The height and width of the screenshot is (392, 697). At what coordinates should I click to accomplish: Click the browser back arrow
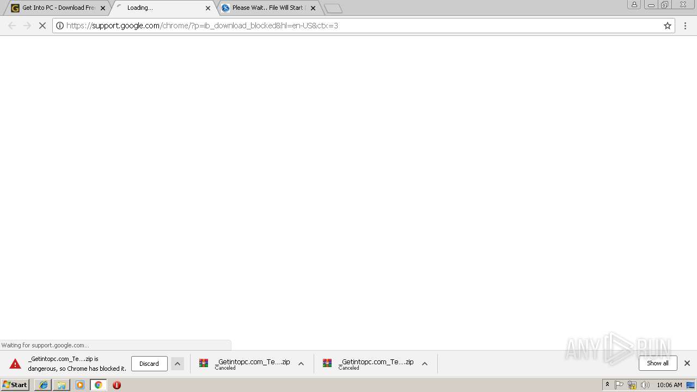[x=12, y=26]
